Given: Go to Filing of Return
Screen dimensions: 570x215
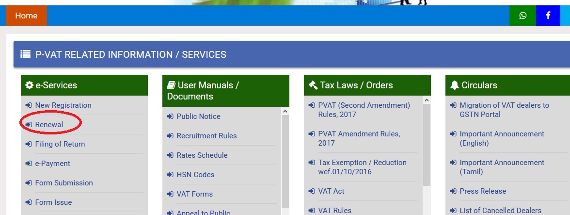Looking at the screenshot, I should [60, 144].
